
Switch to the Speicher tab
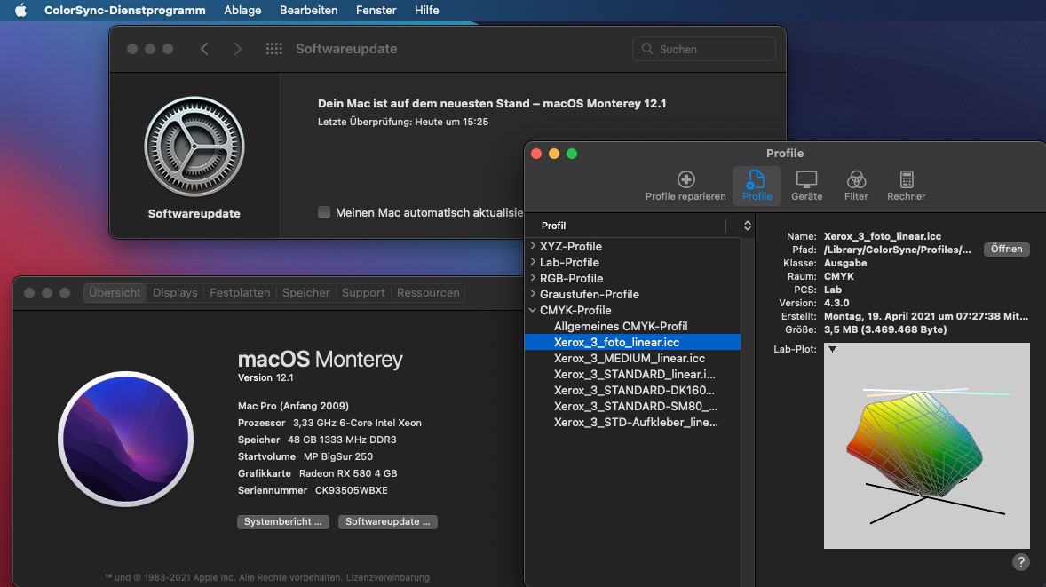tap(305, 292)
